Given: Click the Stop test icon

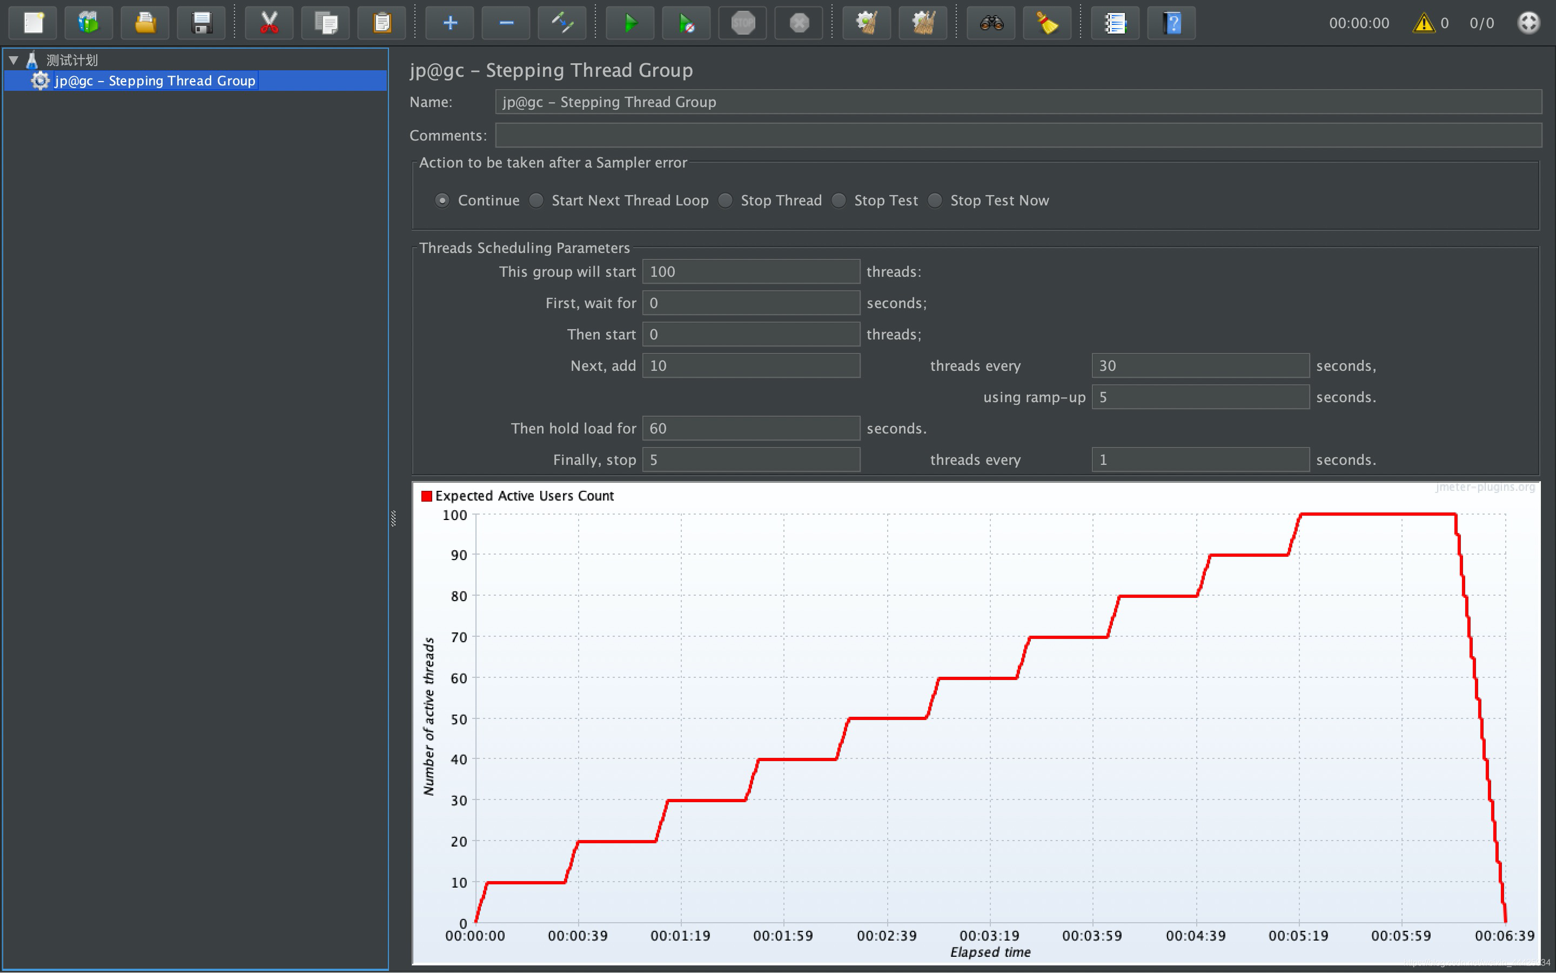Looking at the screenshot, I should pyautogui.click(x=743, y=23).
